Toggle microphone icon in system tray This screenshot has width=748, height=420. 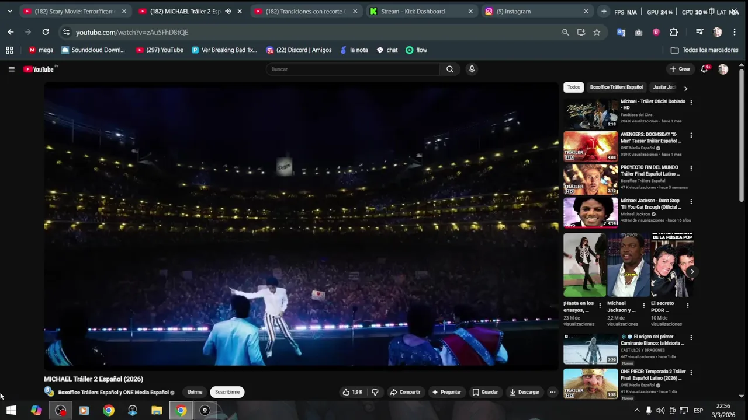point(649,410)
